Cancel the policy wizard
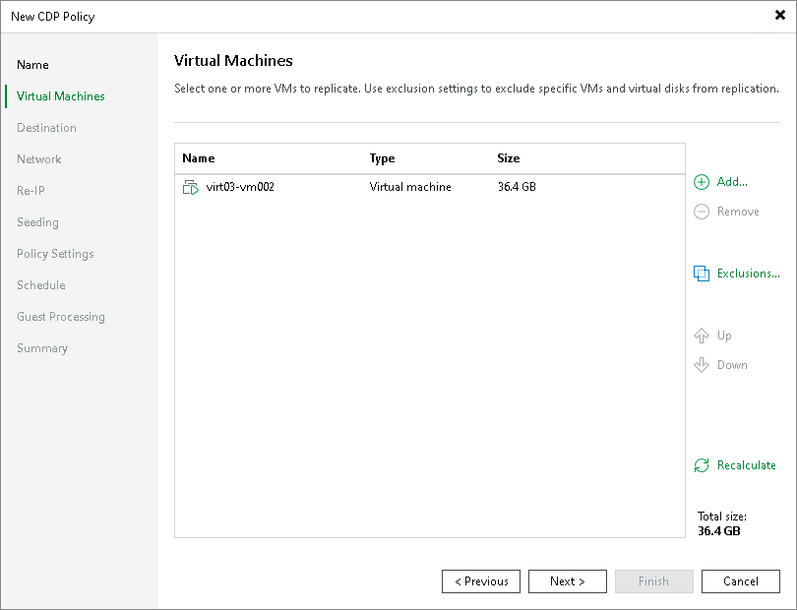This screenshot has width=797, height=610. [741, 581]
